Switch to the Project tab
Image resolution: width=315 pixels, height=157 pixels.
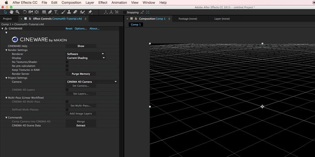tap(7, 19)
